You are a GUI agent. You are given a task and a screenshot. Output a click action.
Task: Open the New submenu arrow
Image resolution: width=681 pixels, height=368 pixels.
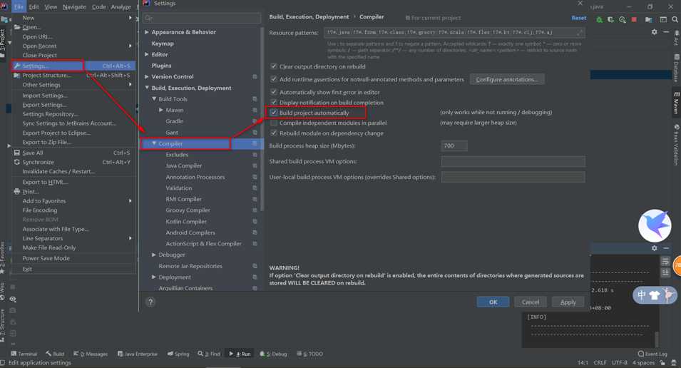coord(130,18)
